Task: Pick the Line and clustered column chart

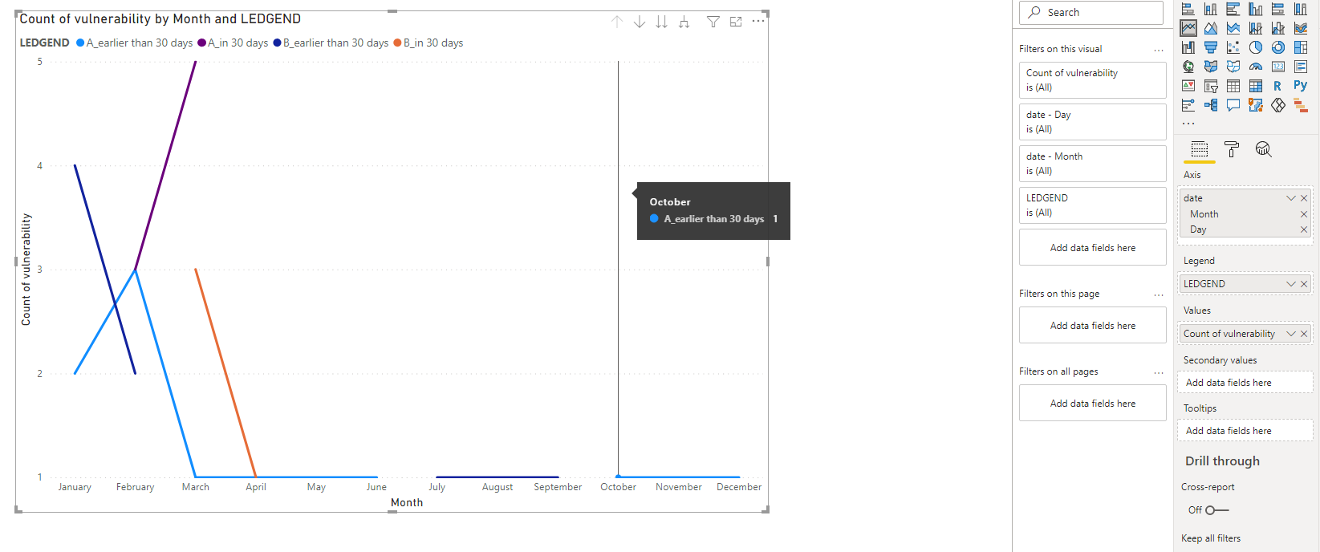Action: [1278, 28]
